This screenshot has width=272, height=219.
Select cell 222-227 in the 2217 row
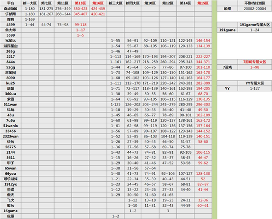click(x=203, y=56)
